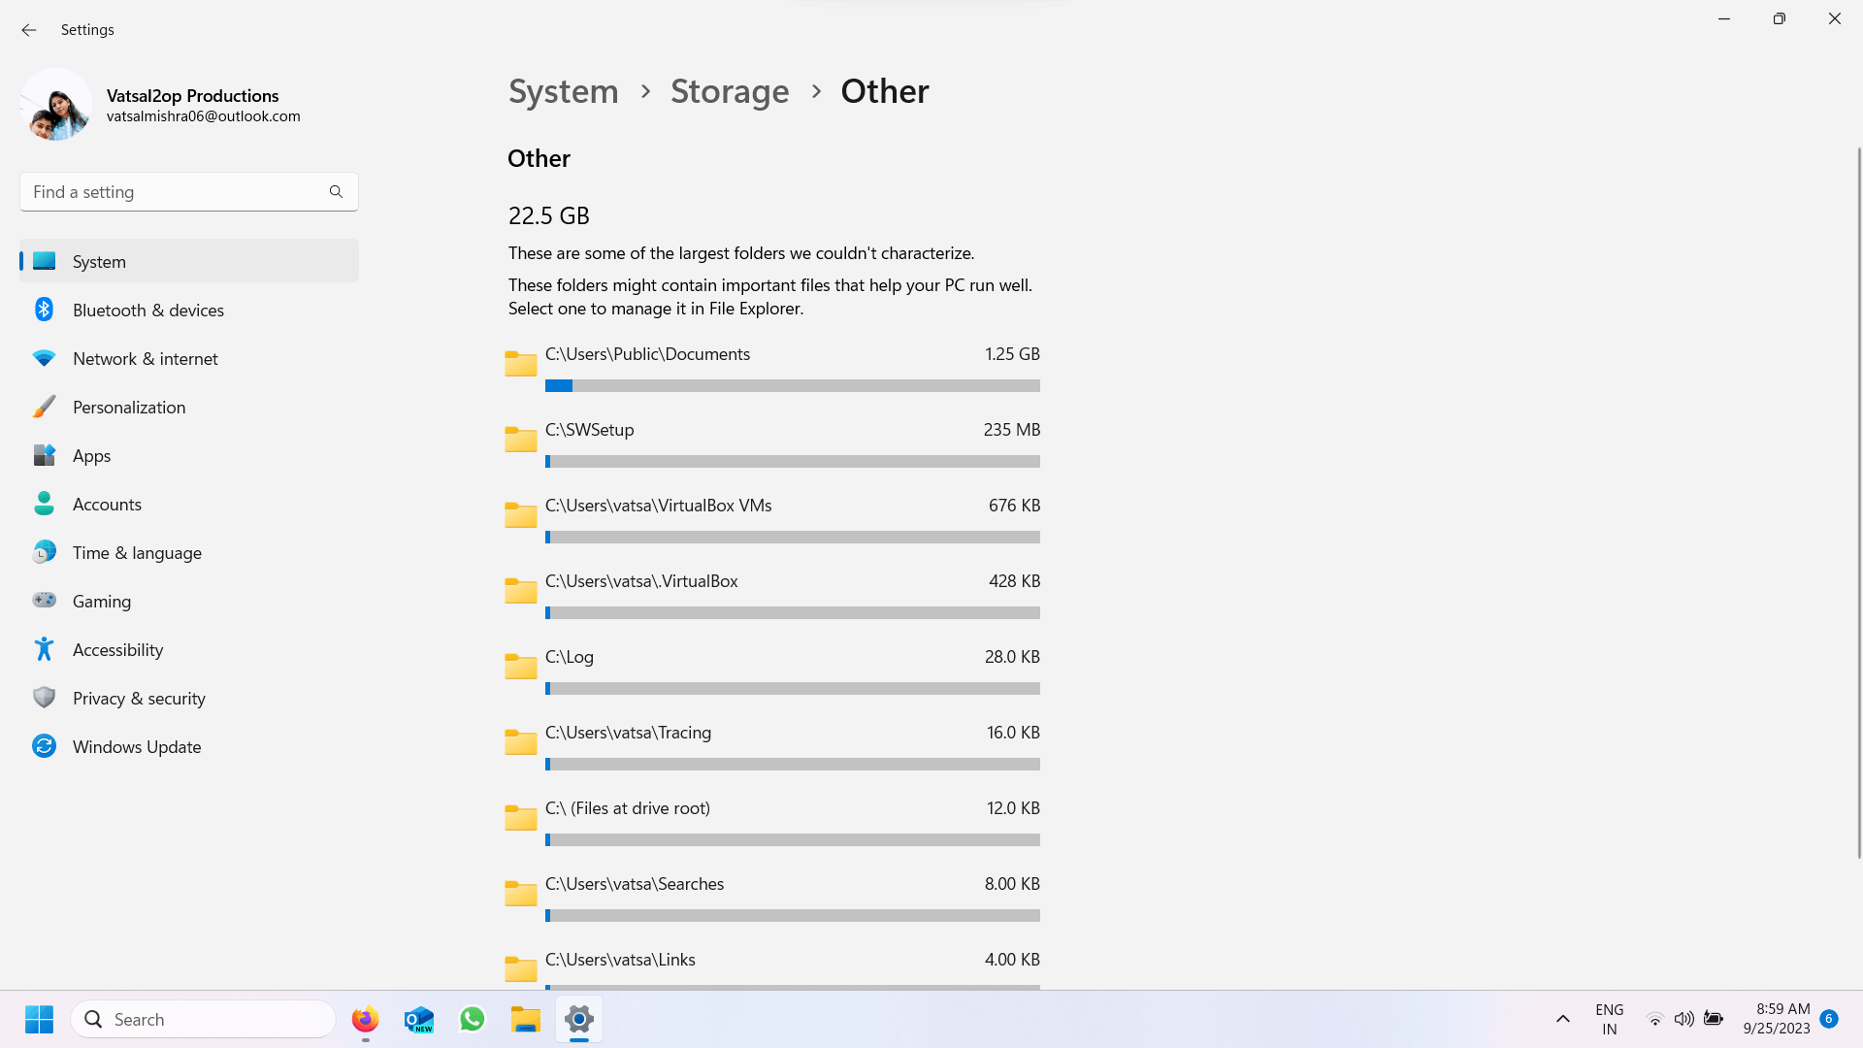Go to Storage breadcrumb

(x=730, y=91)
